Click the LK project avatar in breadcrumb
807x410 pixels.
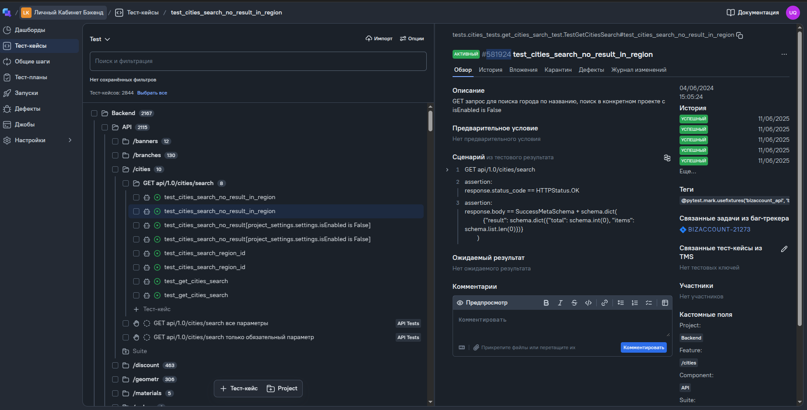pyautogui.click(x=26, y=13)
